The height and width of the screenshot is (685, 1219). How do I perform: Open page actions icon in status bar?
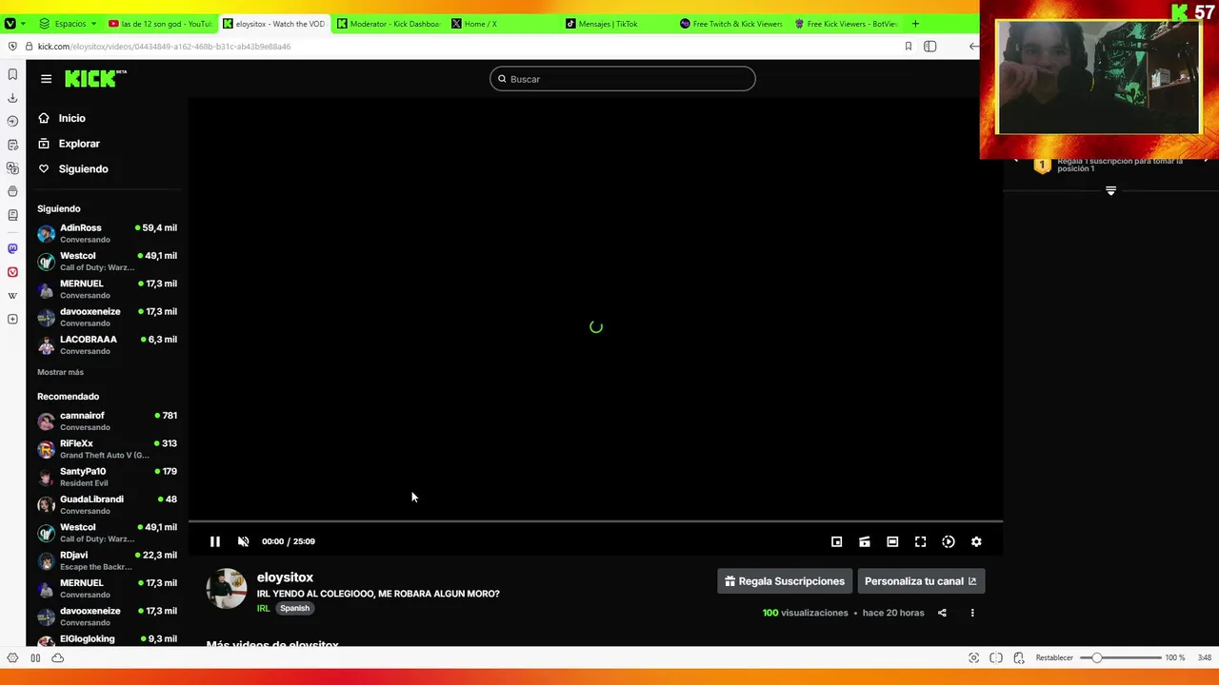pos(1019,657)
